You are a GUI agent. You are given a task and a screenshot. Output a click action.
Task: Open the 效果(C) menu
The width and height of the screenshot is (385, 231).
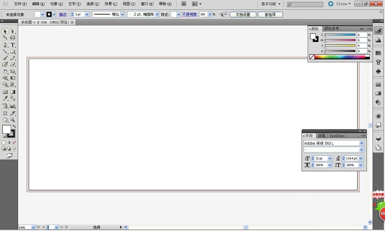click(x=111, y=4)
